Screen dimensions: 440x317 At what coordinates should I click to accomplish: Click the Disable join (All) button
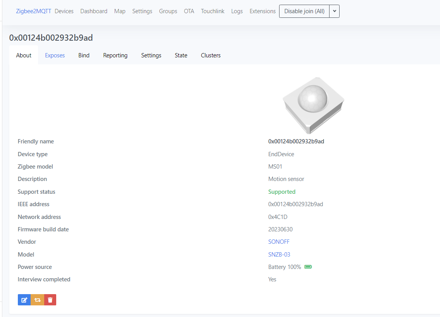[x=304, y=11]
